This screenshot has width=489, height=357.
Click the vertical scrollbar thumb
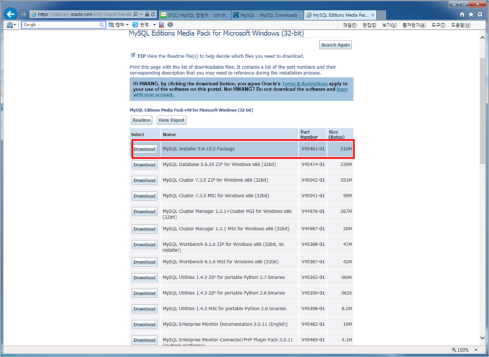pos(482,111)
